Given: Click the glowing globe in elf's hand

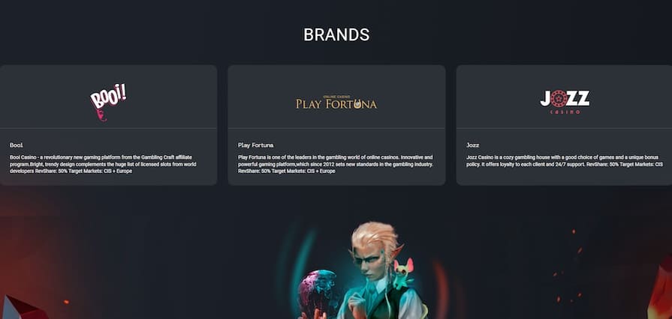Looking at the screenshot, I should [x=318, y=292].
